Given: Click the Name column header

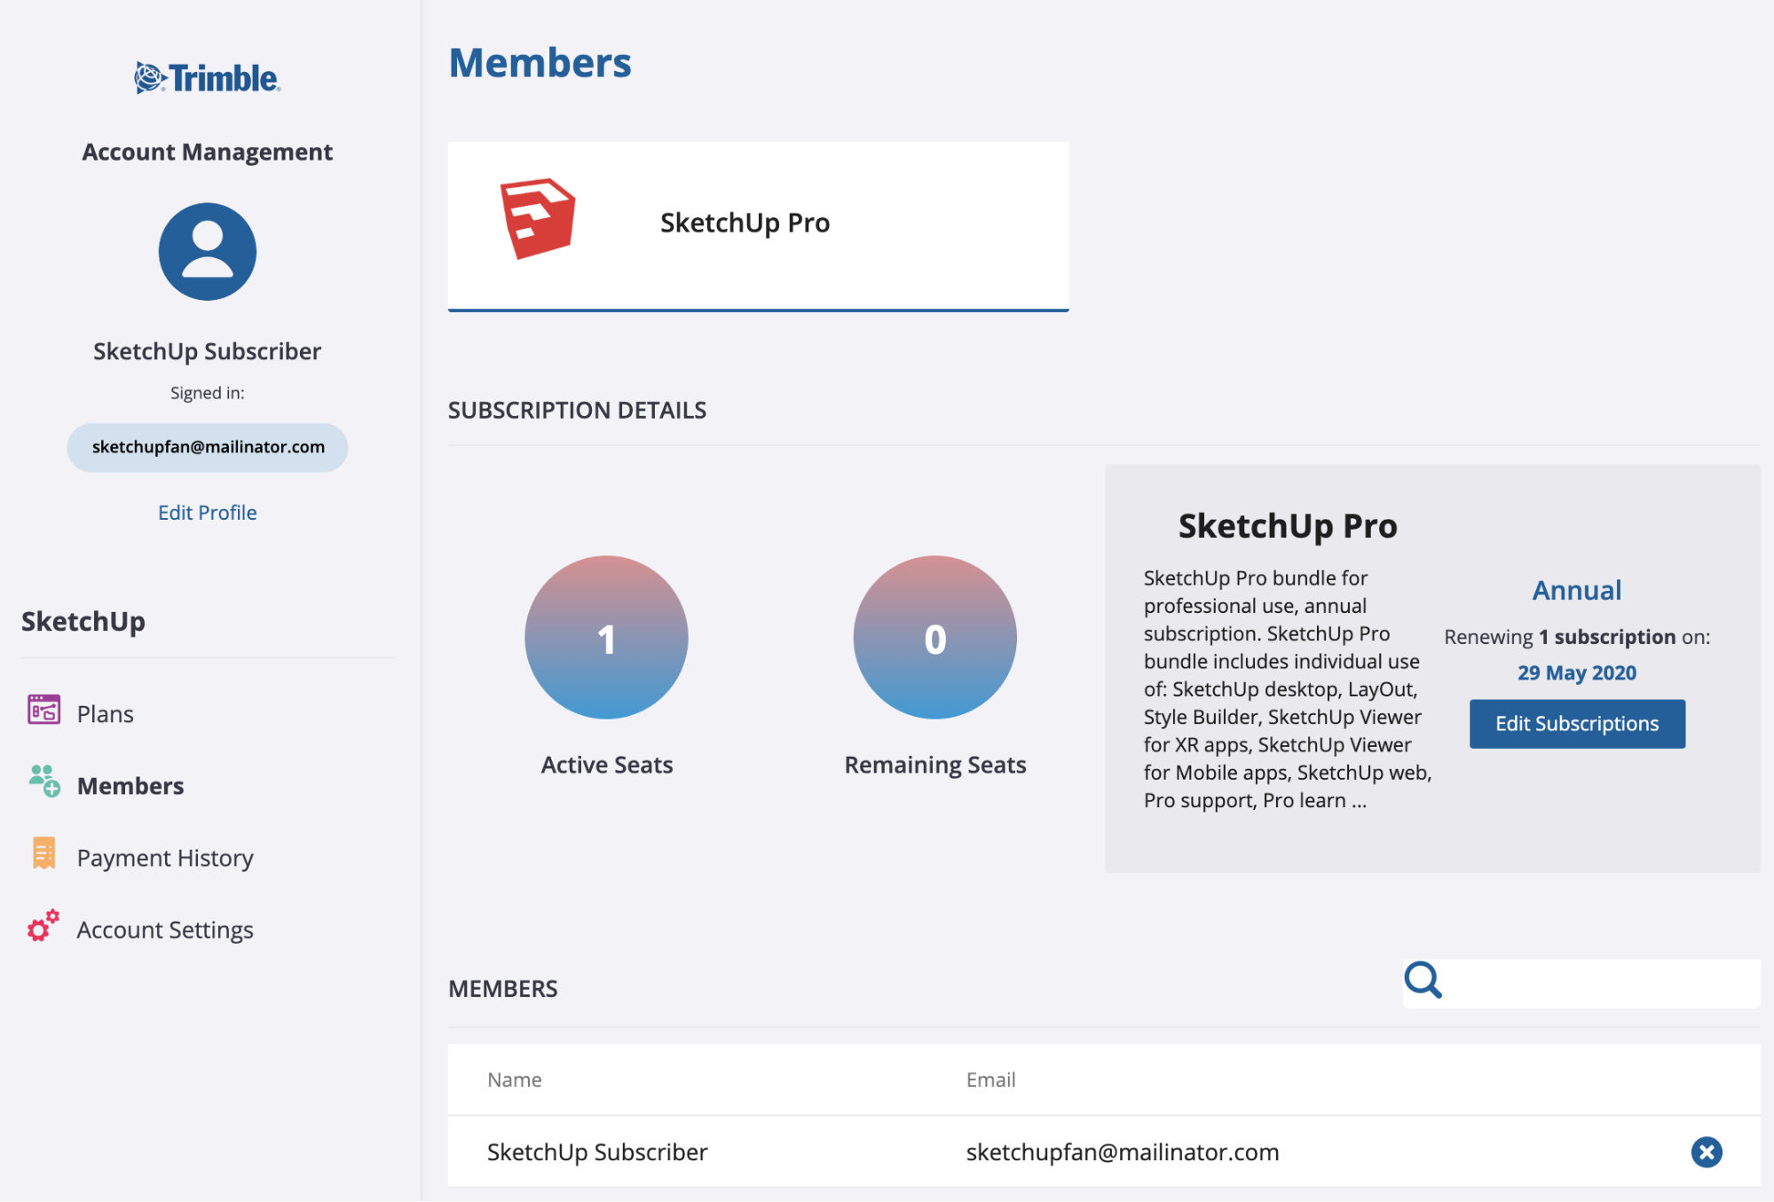Looking at the screenshot, I should point(515,1079).
